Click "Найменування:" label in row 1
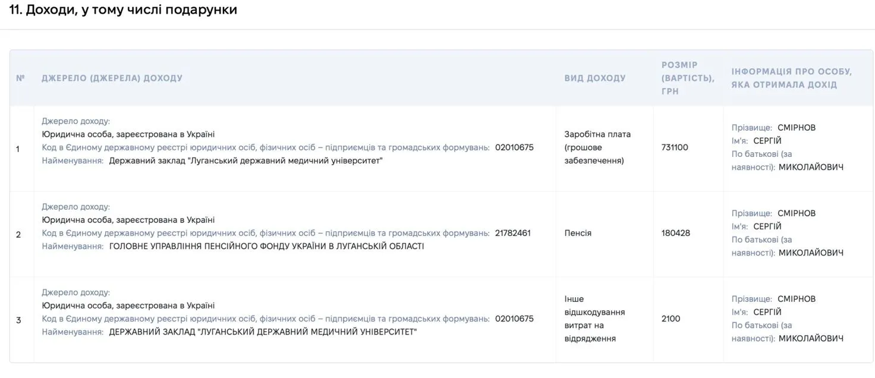The height and width of the screenshot is (378, 875). [73, 160]
